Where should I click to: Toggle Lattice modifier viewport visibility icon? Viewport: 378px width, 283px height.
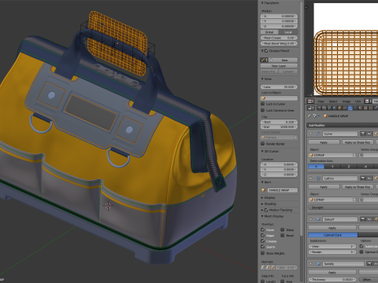pyautogui.click(x=369, y=178)
